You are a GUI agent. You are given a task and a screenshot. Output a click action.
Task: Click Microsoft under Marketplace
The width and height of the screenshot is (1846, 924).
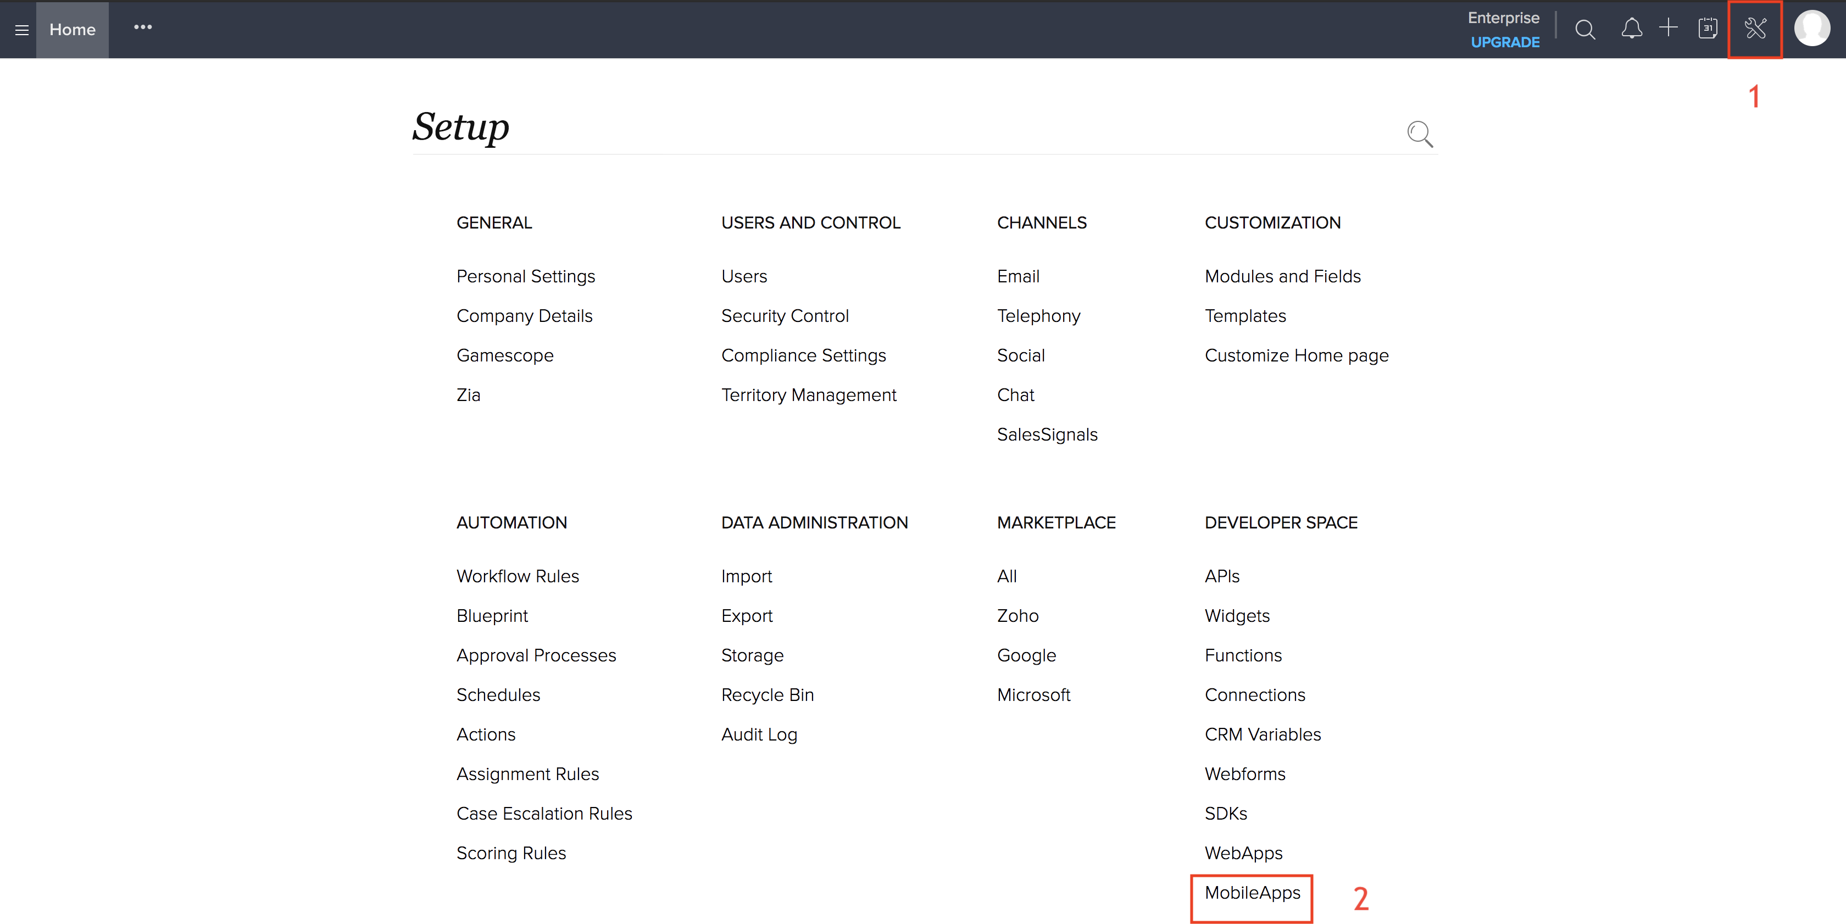click(x=1033, y=695)
